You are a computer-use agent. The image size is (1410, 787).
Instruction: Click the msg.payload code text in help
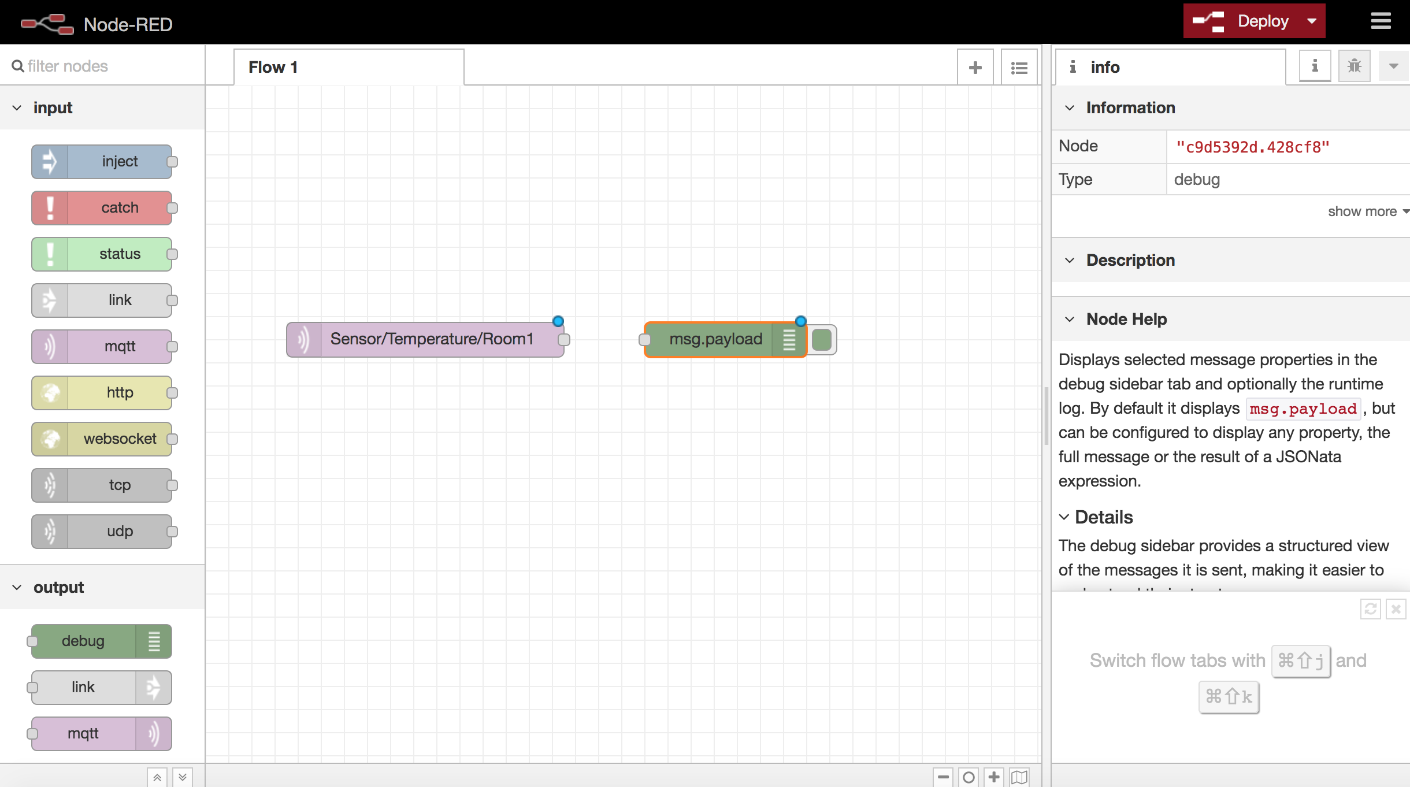pyautogui.click(x=1303, y=409)
